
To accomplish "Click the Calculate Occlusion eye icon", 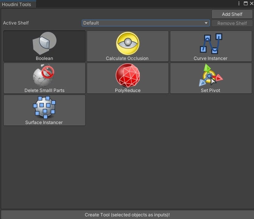I will pyautogui.click(x=127, y=43).
